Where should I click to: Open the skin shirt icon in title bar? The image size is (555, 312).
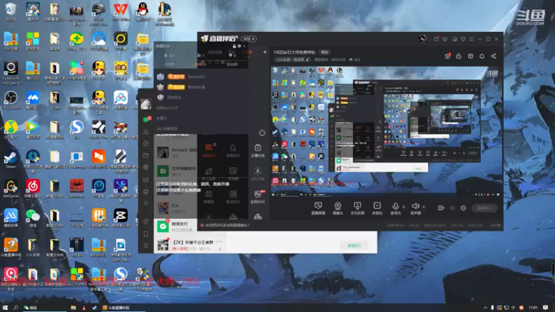463,39
